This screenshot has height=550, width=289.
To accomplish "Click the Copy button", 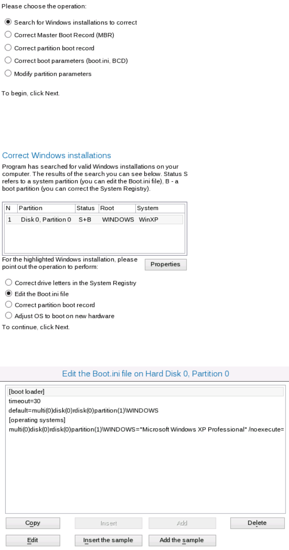I will (33, 523).
